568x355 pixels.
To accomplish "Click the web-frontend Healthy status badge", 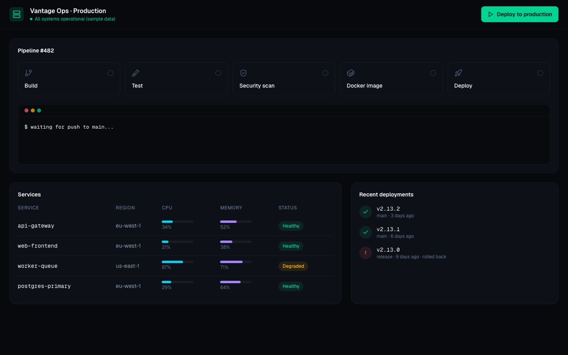I will point(291,246).
